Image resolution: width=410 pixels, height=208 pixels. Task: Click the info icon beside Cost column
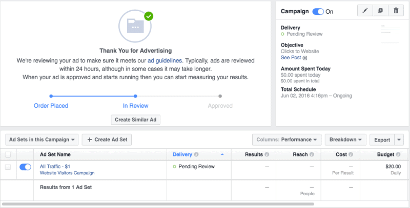coord(351,154)
